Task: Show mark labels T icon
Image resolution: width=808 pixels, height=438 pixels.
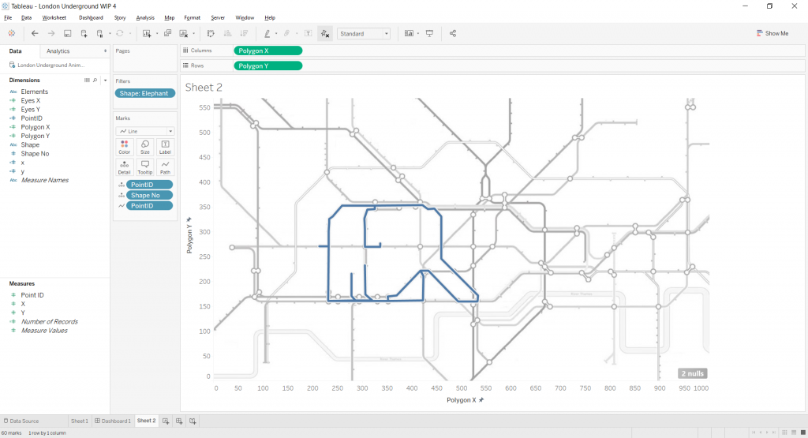Action: click(x=309, y=33)
